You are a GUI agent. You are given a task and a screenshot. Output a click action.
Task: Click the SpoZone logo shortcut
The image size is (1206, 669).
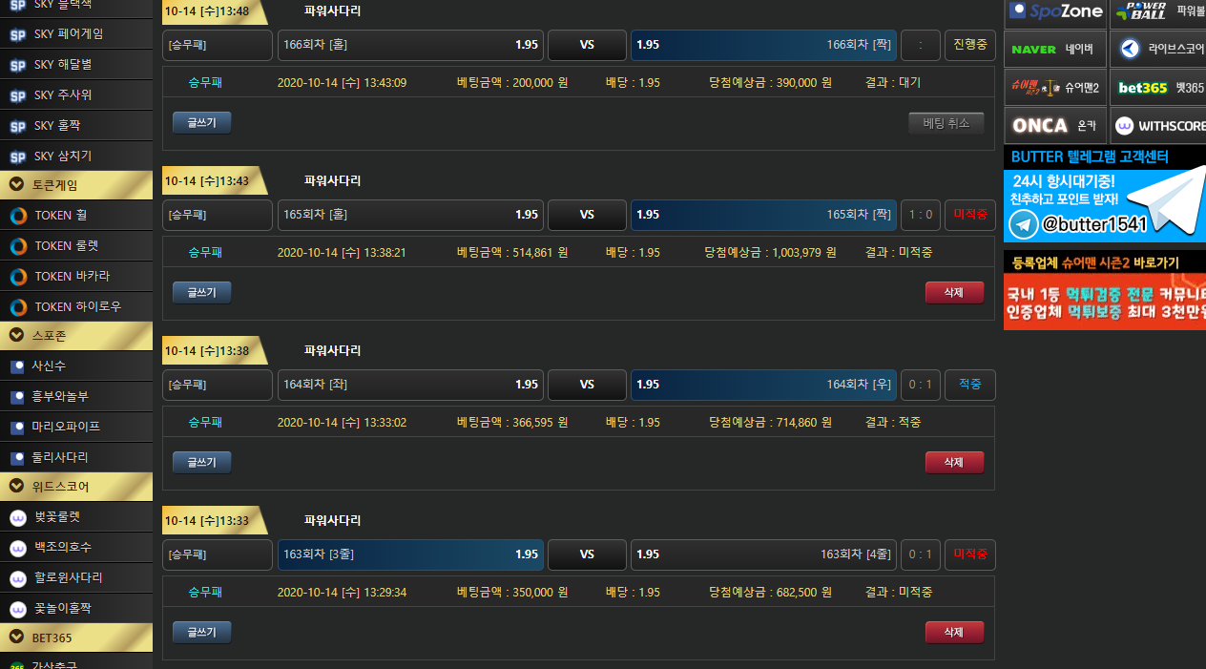[1055, 11]
